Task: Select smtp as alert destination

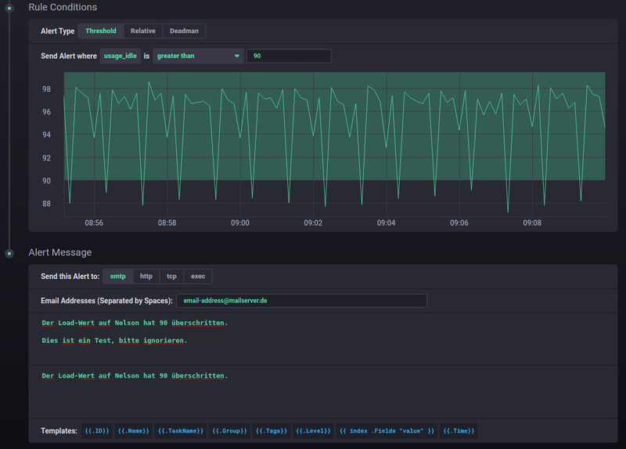Action: (117, 277)
